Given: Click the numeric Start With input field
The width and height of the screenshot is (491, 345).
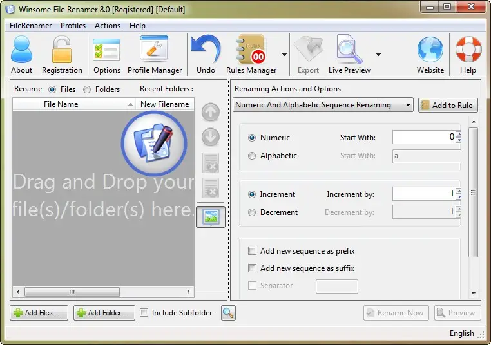Looking at the screenshot, I should pos(424,137).
